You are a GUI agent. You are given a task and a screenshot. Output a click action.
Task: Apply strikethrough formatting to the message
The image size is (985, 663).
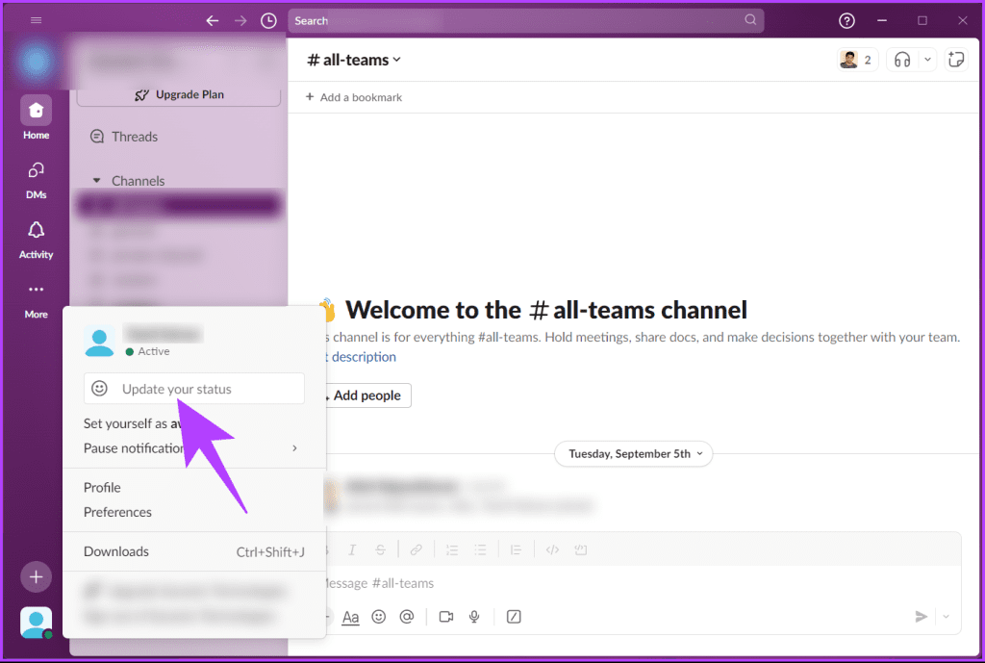point(381,549)
